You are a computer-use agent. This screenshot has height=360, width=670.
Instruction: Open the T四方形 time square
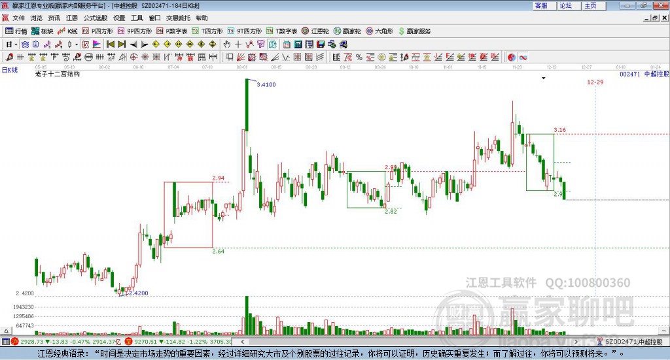click(x=207, y=31)
